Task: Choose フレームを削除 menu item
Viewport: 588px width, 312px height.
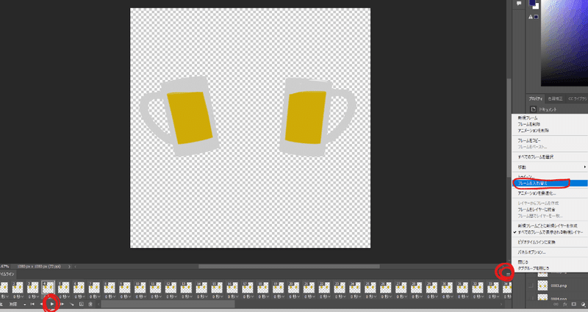Action: point(528,124)
